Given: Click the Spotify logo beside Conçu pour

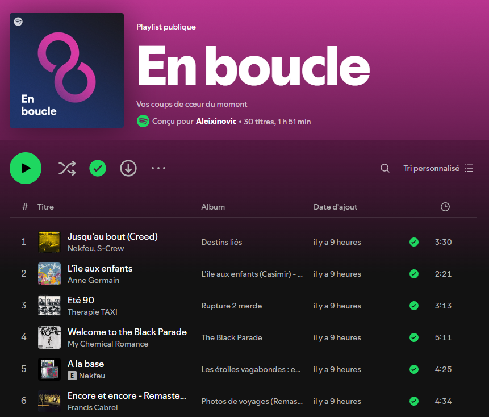Looking at the screenshot, I should coord(143,121).
